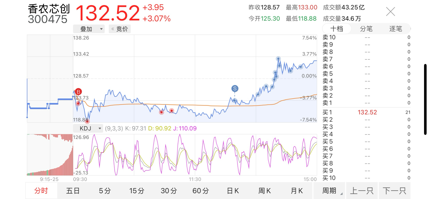Open the 叠加 overlay dropdown

(x=89, y=29)
